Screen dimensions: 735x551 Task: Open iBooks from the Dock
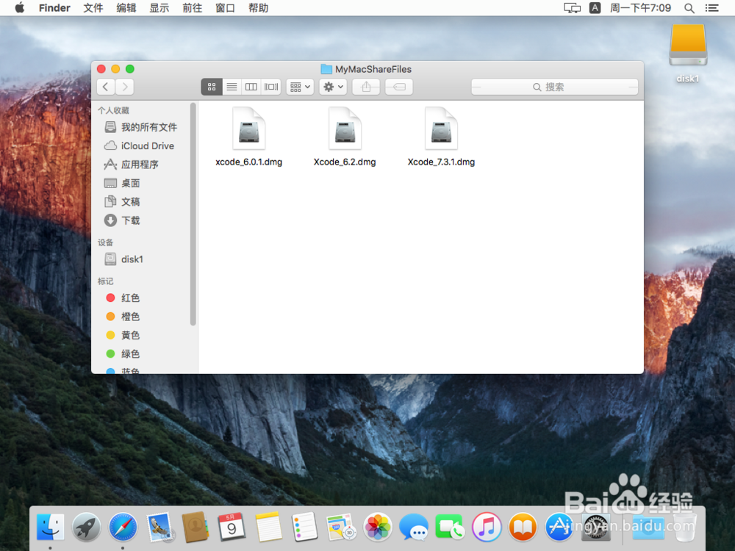522,527
